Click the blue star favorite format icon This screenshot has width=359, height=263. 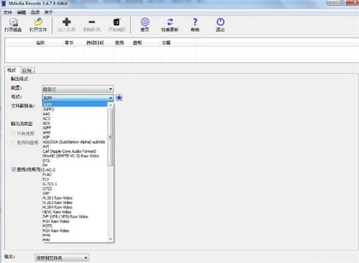click(x=119, y=98)
